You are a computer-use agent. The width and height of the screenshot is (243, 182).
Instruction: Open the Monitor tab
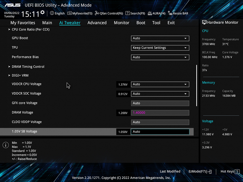click(121, 23)
